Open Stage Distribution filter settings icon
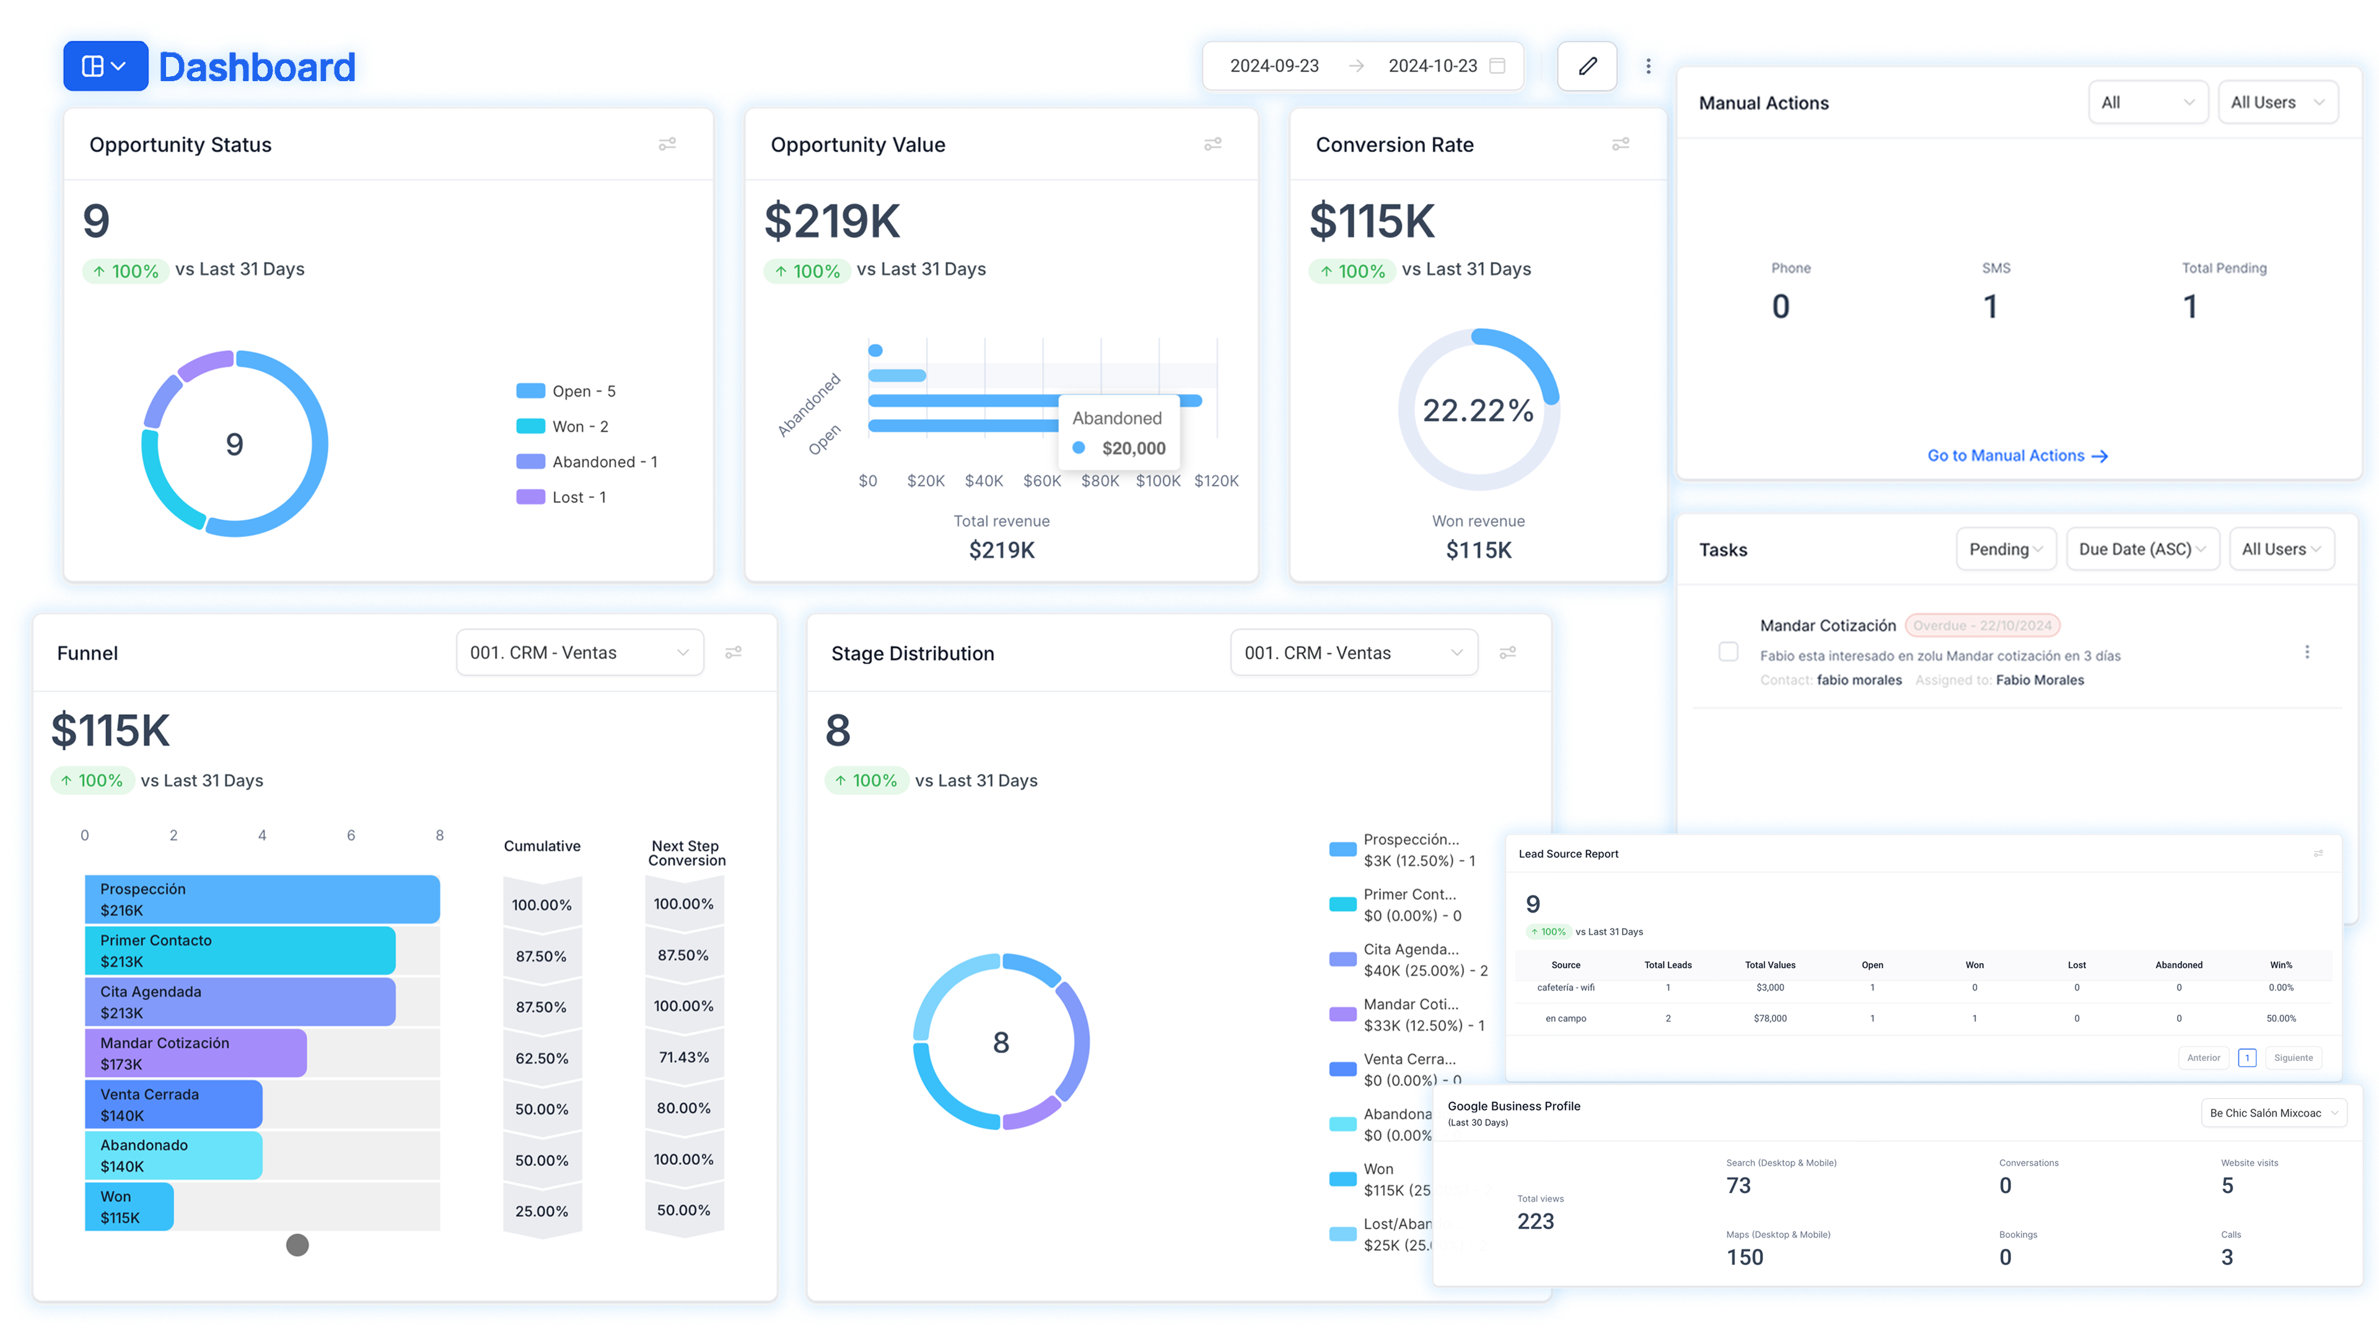 point(1507,653)
